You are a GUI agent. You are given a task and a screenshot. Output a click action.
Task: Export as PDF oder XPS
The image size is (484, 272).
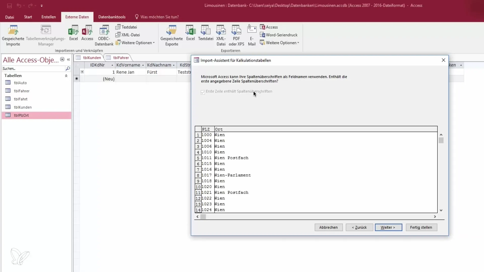(x=236, y=36)
